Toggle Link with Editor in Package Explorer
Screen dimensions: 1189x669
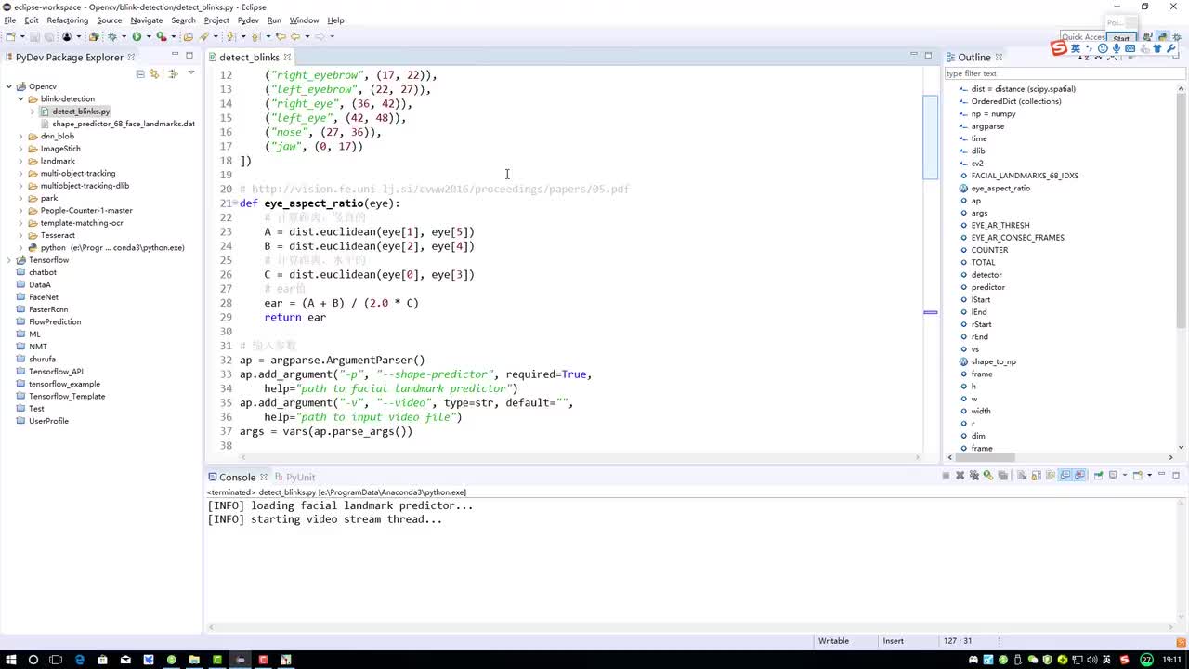[154, 73]
